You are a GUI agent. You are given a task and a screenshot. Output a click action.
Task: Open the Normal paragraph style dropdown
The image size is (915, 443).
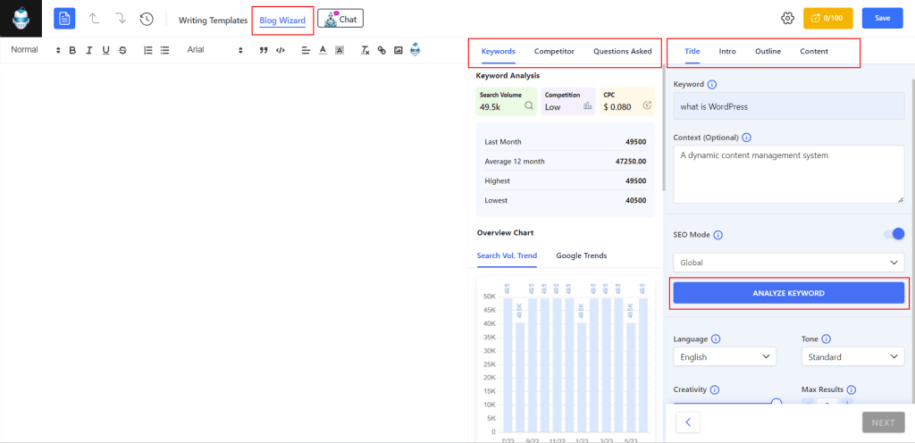click(x=36, y=50)
